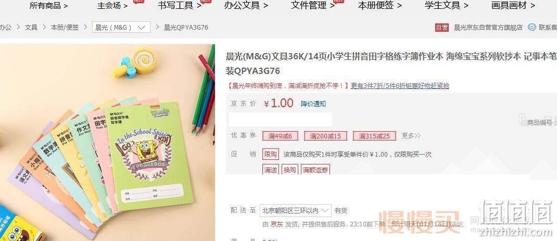Click the 本册/便签 breadcrumb
This screenshot has height=241, width=557.
(65, 28)
